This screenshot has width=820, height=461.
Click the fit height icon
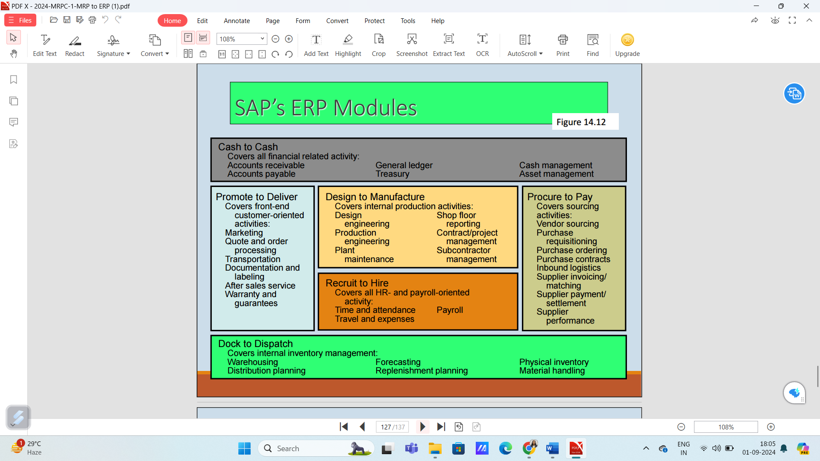click(x=262, y=54)
